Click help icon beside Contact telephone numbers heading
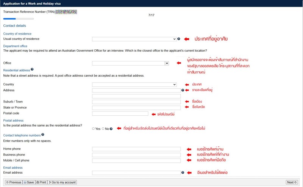 43,135
